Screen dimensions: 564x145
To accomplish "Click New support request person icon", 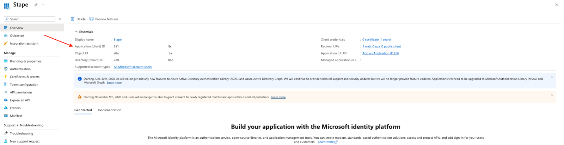I will click(x=6, y=141).
